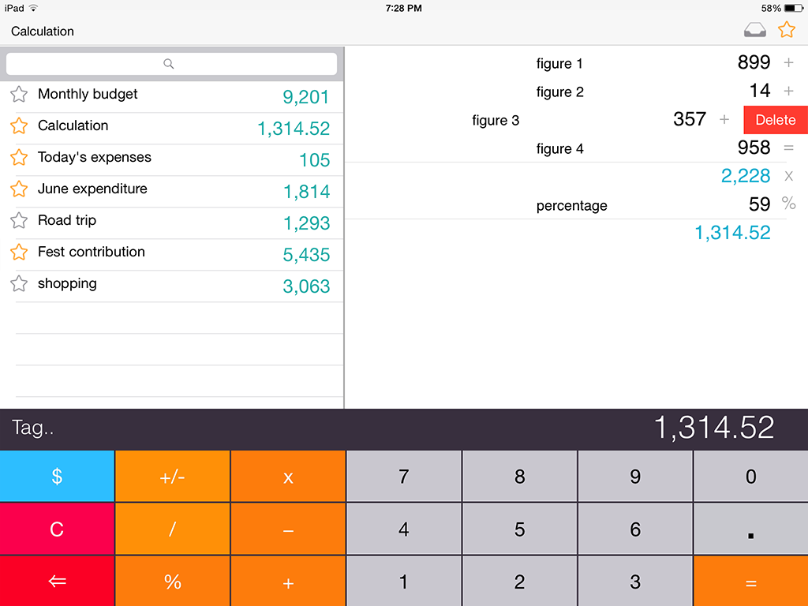Image resolution: width=808 pixels, height=606 pixels.
Task: Tap number key 9
Action: pos(635,476)
